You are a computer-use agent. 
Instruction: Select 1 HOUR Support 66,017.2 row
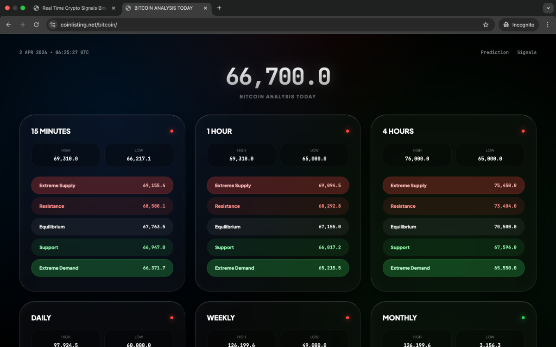(x=278, y=248)
